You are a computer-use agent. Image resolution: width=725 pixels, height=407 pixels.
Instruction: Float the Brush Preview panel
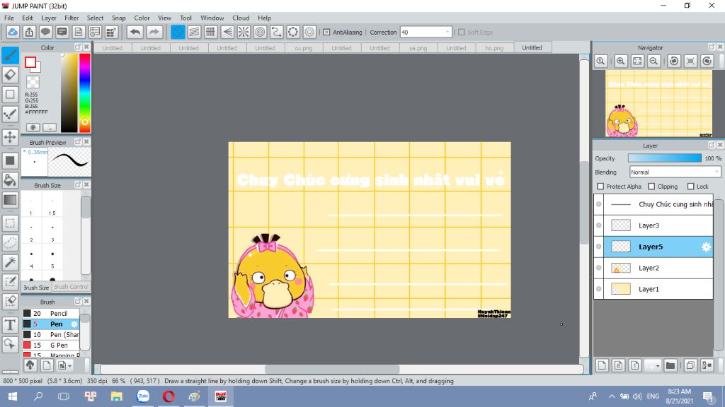coord(78,141)
